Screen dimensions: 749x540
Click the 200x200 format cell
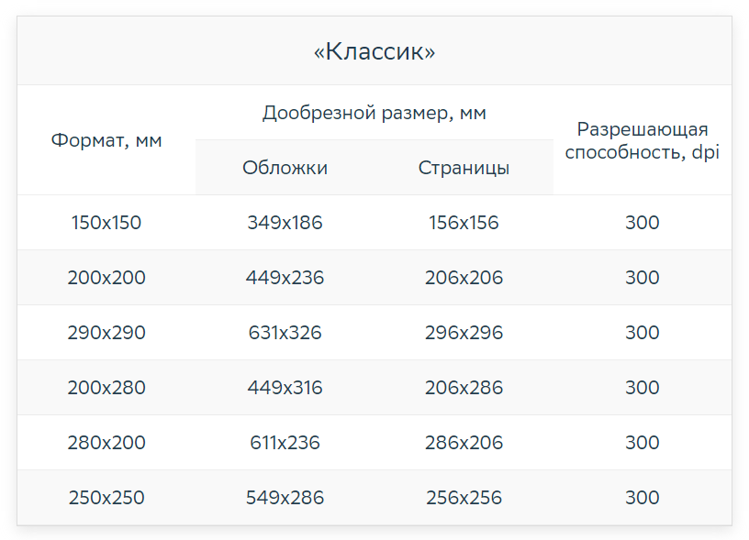tap(106, 278)
